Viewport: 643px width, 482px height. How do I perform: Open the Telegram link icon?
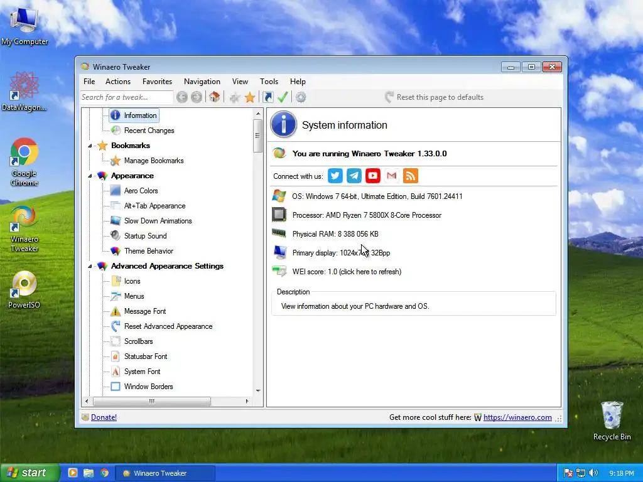click(354, 176)
